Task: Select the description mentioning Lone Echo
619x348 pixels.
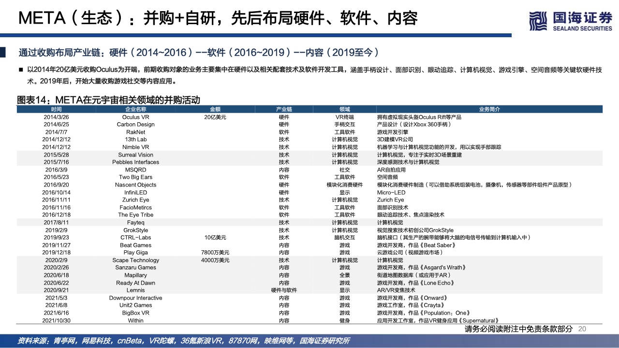Action: (416, 283)
